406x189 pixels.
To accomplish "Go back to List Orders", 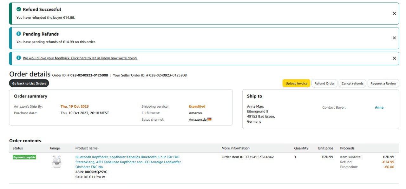I will point(29,83).
